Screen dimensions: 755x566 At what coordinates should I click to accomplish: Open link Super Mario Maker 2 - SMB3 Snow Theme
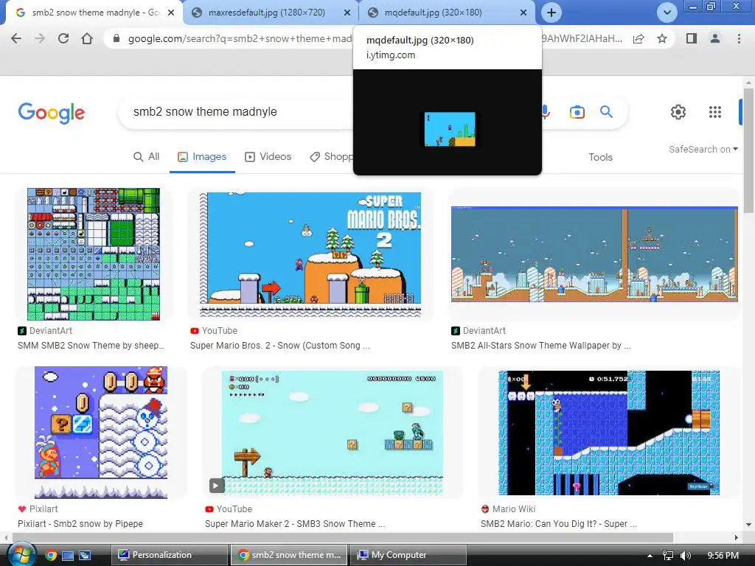click(295, 524)
